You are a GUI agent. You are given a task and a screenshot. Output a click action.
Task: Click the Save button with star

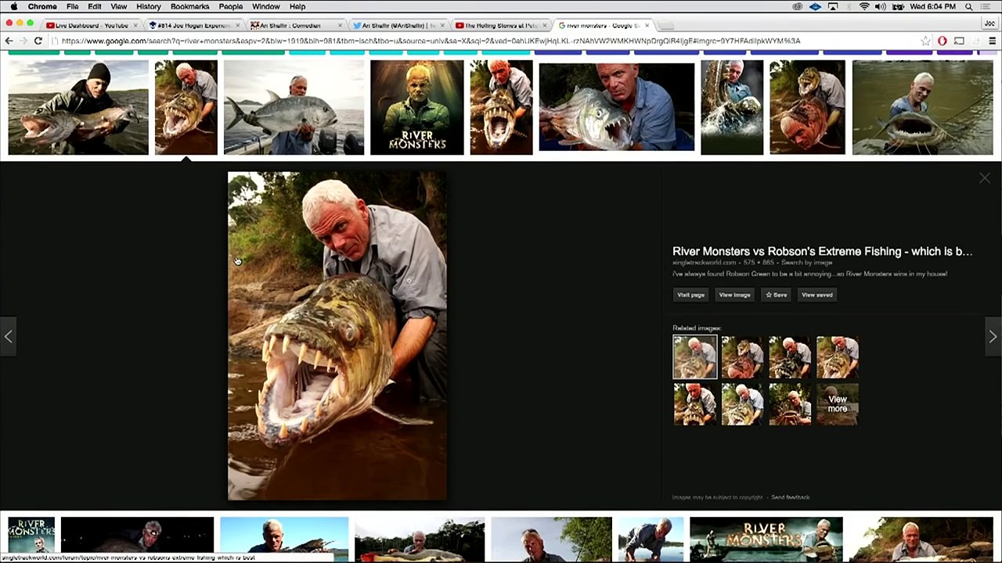point(776,295)
